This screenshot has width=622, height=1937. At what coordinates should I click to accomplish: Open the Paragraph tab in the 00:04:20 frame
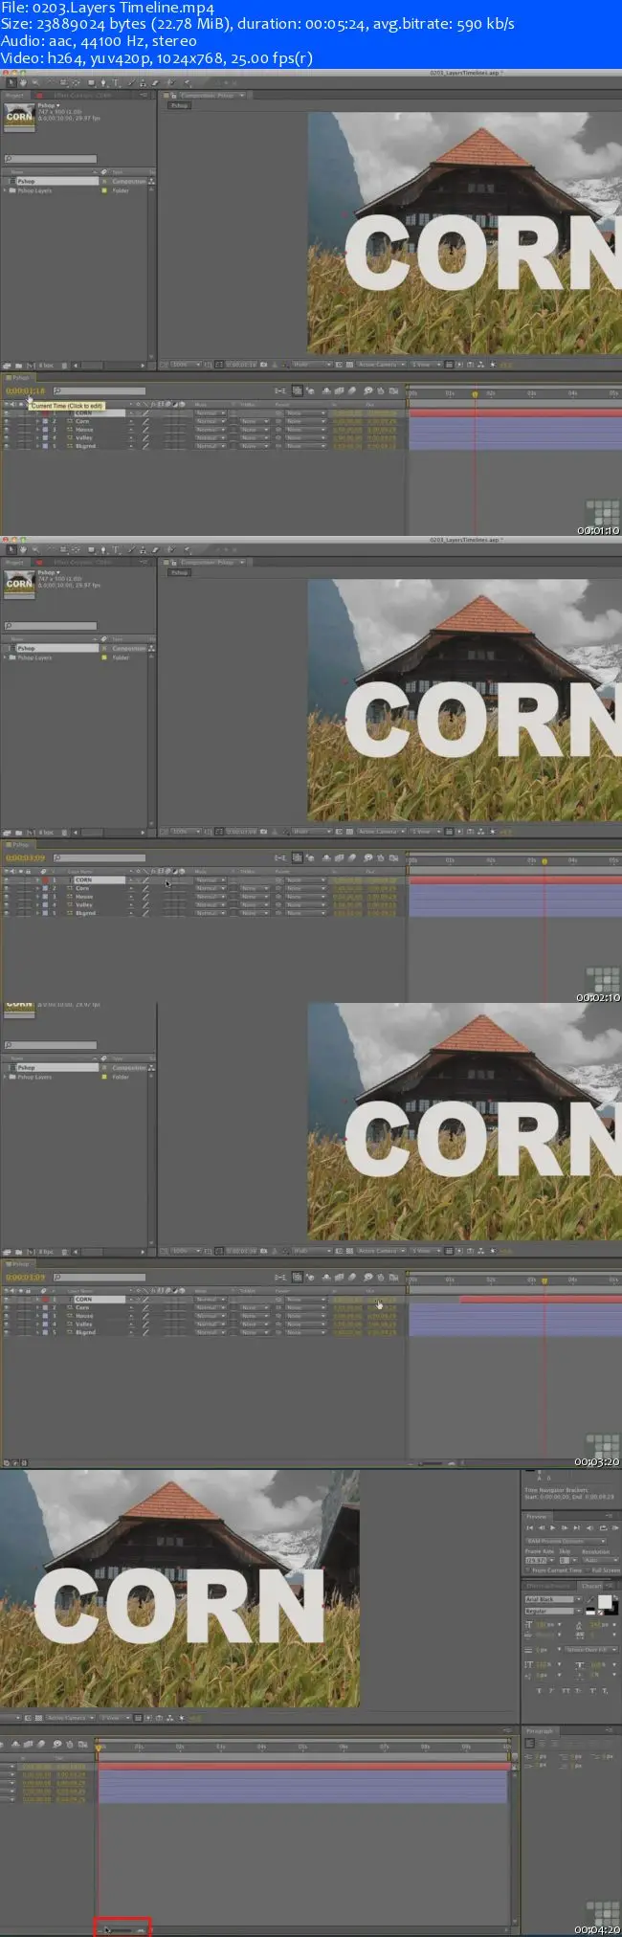tap(540, 1731)
